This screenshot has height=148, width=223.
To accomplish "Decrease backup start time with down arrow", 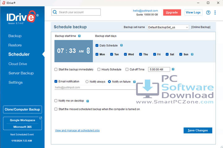I will (88, 52).
